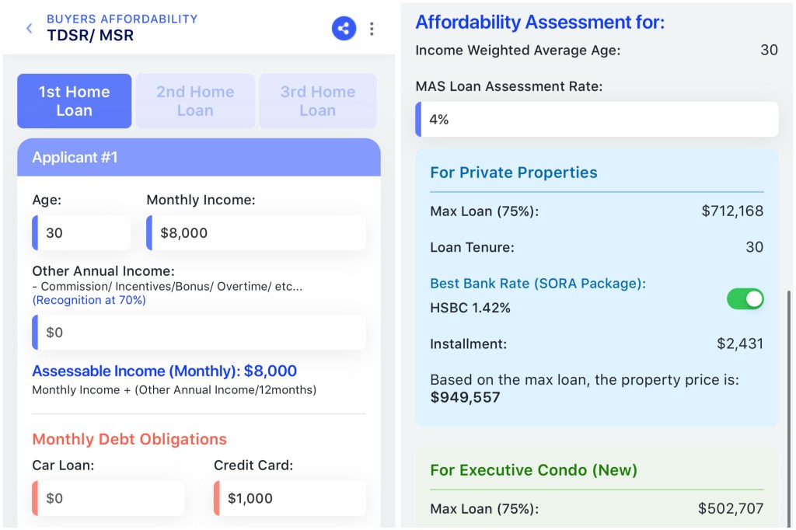
Task: Switch to 3rd Home Loan tab
Action: [317, 101]
